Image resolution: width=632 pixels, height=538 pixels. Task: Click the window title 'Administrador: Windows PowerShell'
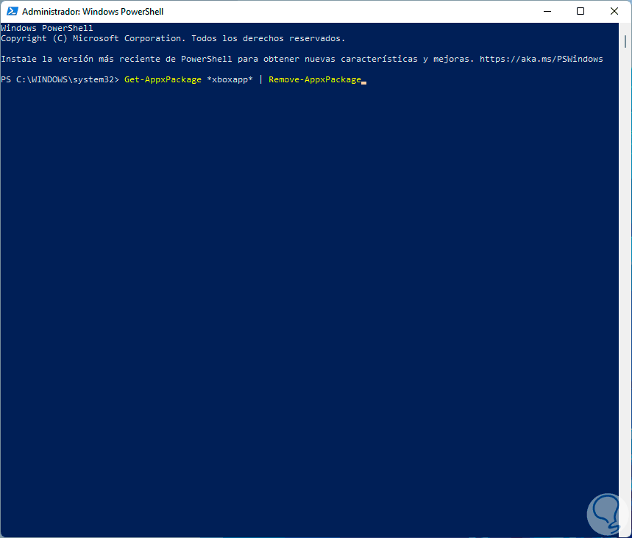pyautogui.click(x=93, y=12)
